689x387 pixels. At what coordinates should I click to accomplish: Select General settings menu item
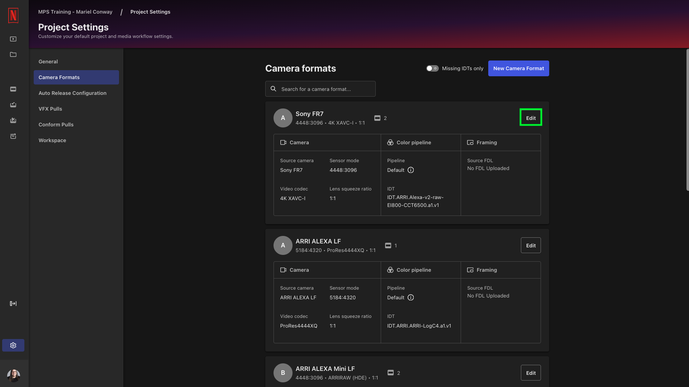point(76,62)
